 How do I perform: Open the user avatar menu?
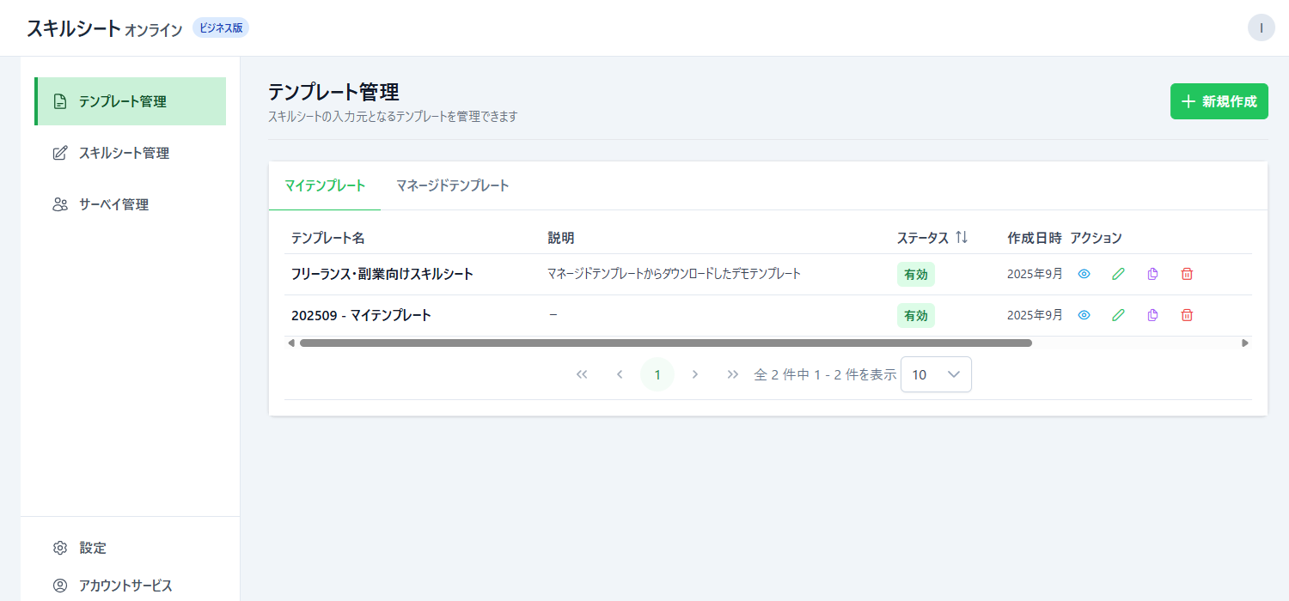pyautogui.click(x=1261, y=27)
